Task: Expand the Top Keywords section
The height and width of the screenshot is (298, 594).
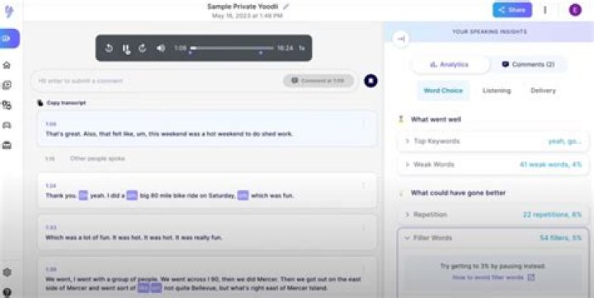Action: 493,141
